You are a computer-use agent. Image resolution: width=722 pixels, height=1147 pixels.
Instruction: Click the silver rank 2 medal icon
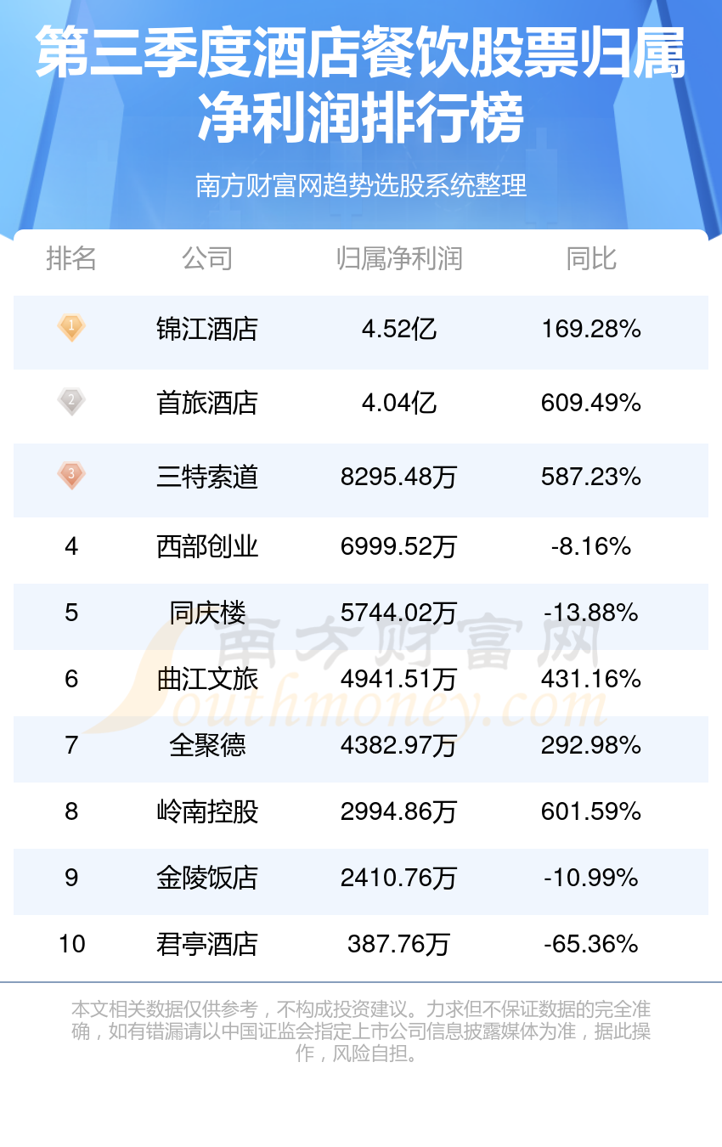[x=71, y=401]
